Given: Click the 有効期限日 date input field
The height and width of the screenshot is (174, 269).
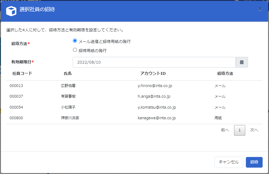Looking at the screenshot, I should coord(154,62).
